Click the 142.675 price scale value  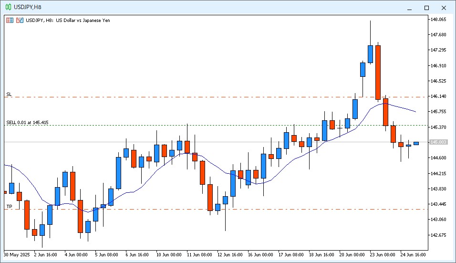(x=438, y=235)
